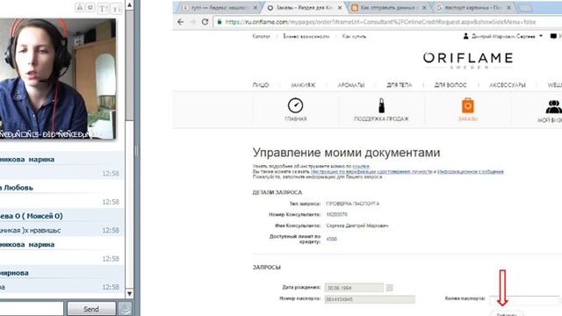Click the chat message input box
Screen dimensions: 562x316
[x=32, y=308]
